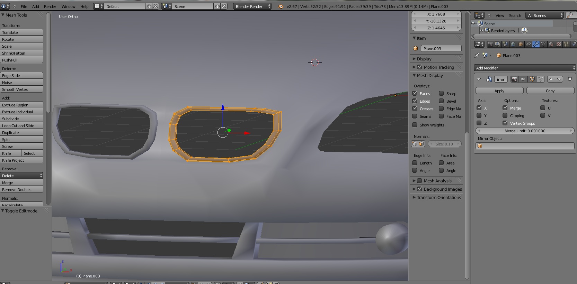Click the modifier Apply button

click(499, 91)
